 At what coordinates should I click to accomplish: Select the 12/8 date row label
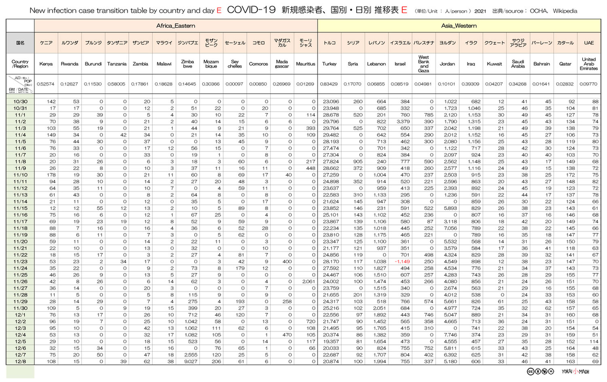pyautogui.click(x=21, y=361)
